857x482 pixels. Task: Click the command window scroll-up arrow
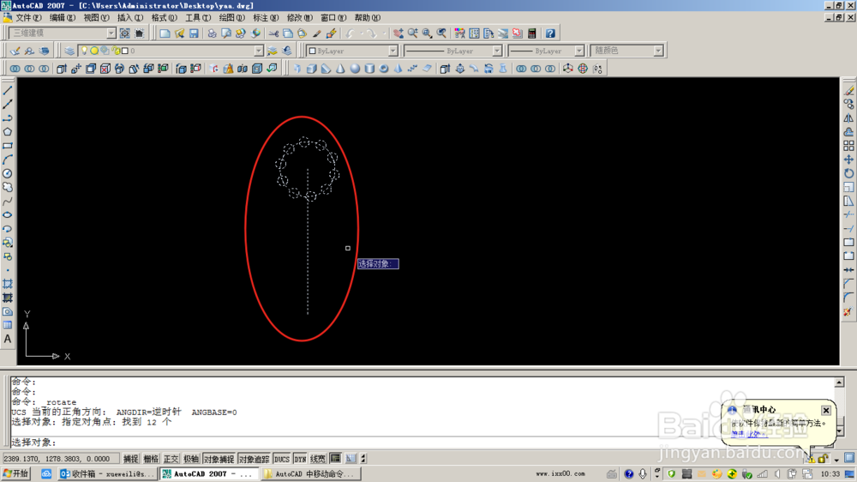click(840, 383)
